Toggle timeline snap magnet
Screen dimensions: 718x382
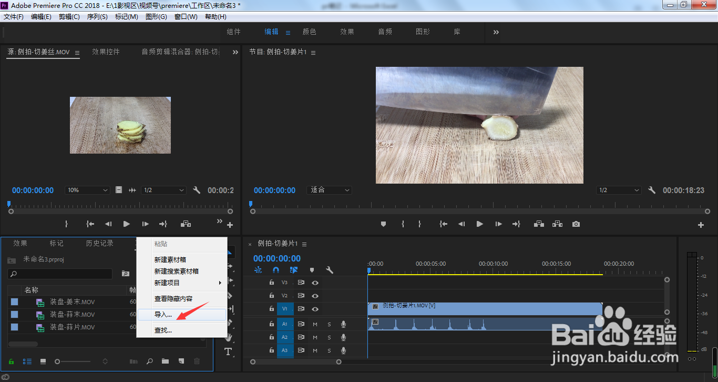276,270
